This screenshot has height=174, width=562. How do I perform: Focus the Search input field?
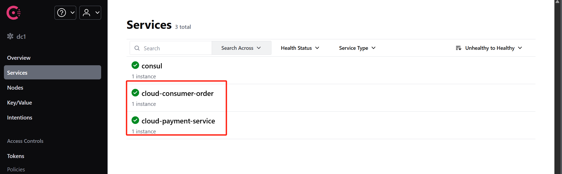[x=171, y=48]
